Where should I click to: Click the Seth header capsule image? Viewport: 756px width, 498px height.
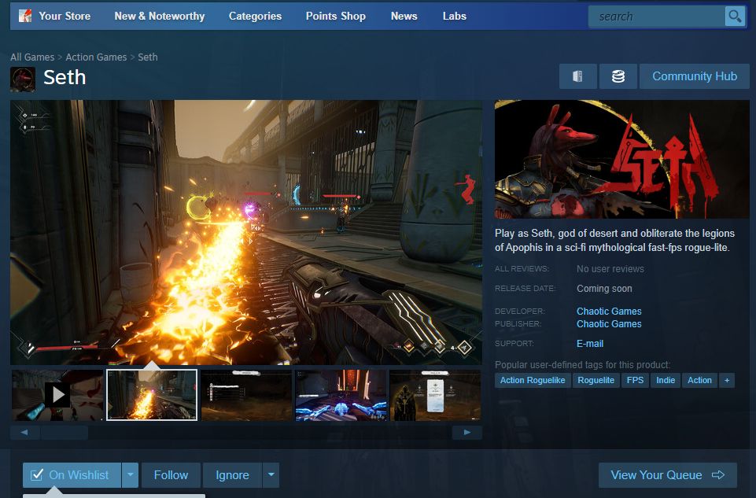[x=622, y=159]
